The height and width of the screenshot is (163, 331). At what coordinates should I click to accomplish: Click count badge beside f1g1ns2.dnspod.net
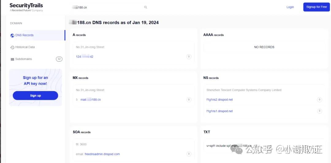click(x=320, y=100)
